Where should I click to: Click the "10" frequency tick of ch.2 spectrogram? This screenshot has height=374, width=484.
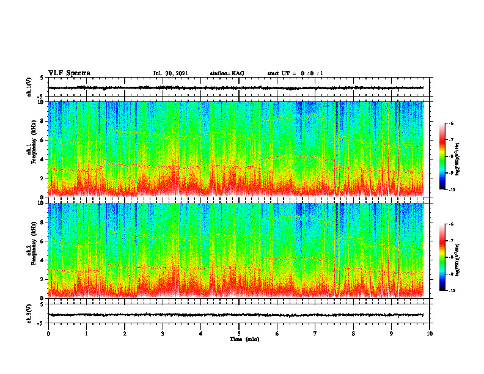(42, 203)
